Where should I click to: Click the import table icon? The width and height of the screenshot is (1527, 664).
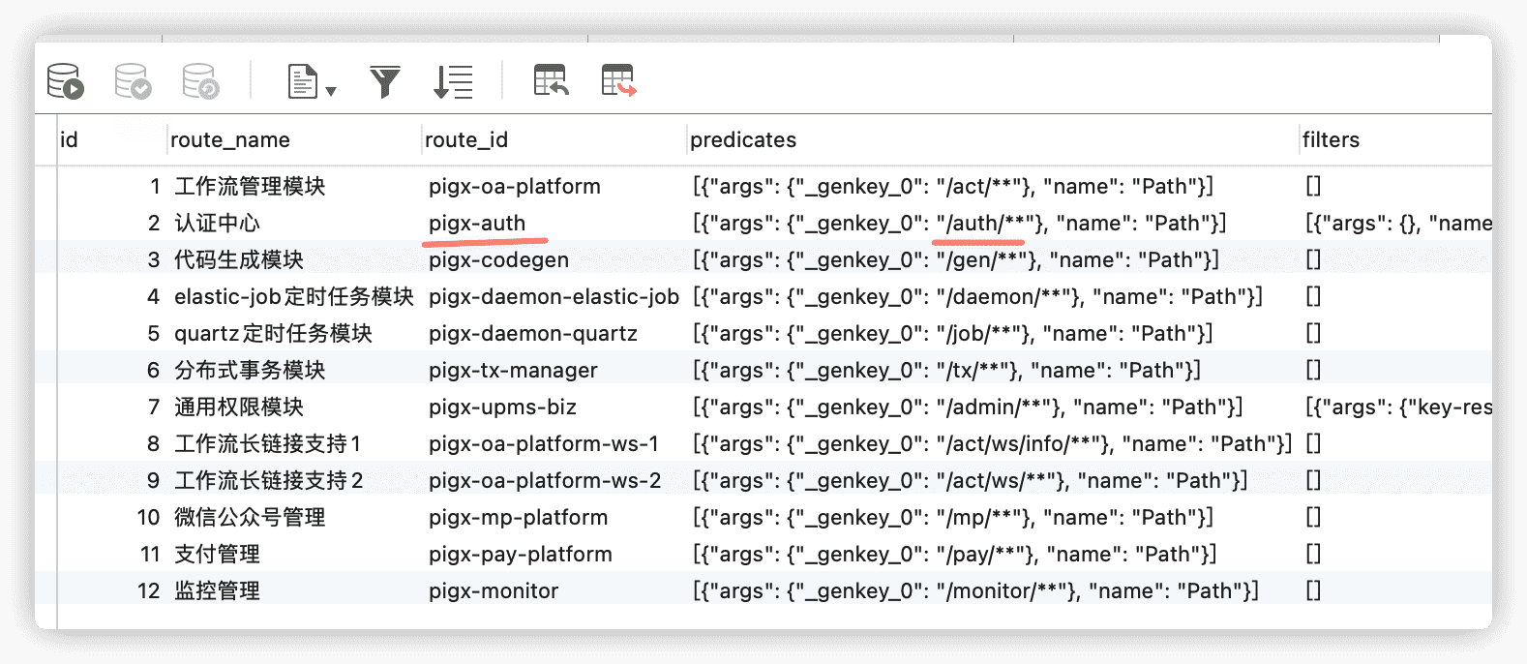pos(551,81)
